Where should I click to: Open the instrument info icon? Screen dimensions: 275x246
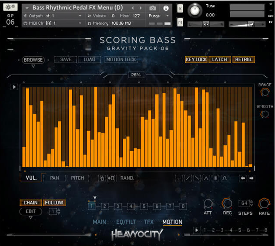point(166,8)
